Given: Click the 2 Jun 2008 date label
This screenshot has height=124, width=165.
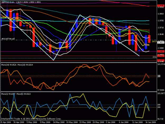Looking at the screenshot, I should 111,122.
